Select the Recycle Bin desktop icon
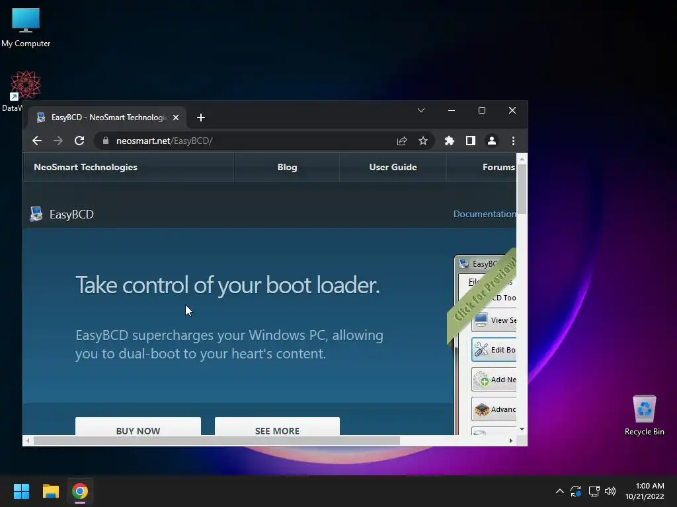 pos(644,416)
